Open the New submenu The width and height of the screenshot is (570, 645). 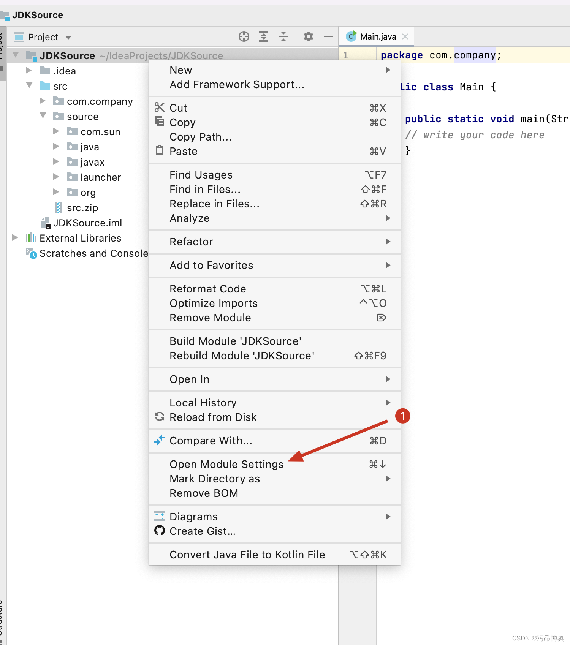click(x=275, y=70)
